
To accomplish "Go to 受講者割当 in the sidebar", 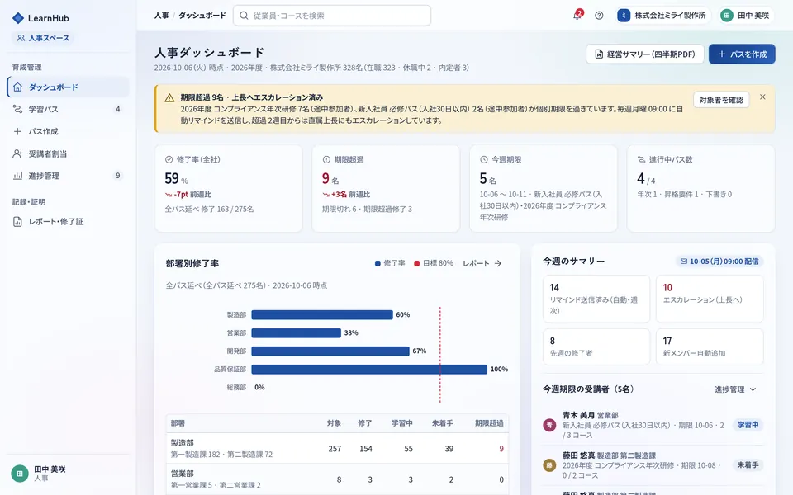I will click(x=68, y=153).
